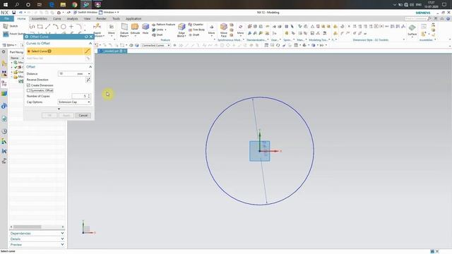452x254 pixels.
Task: Click the Rapid Dimension icon
Action: (x=97, y=27)
